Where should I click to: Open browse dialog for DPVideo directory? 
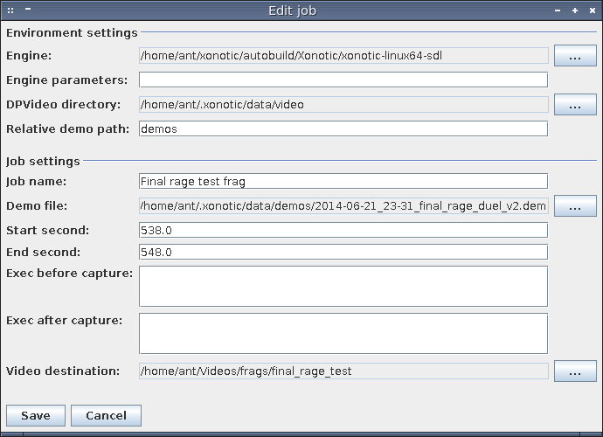tap(575, 105)
